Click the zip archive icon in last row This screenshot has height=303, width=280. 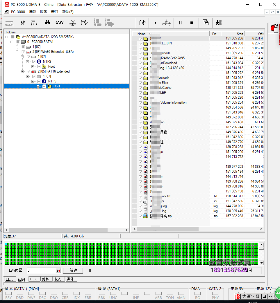coord(146,216)
